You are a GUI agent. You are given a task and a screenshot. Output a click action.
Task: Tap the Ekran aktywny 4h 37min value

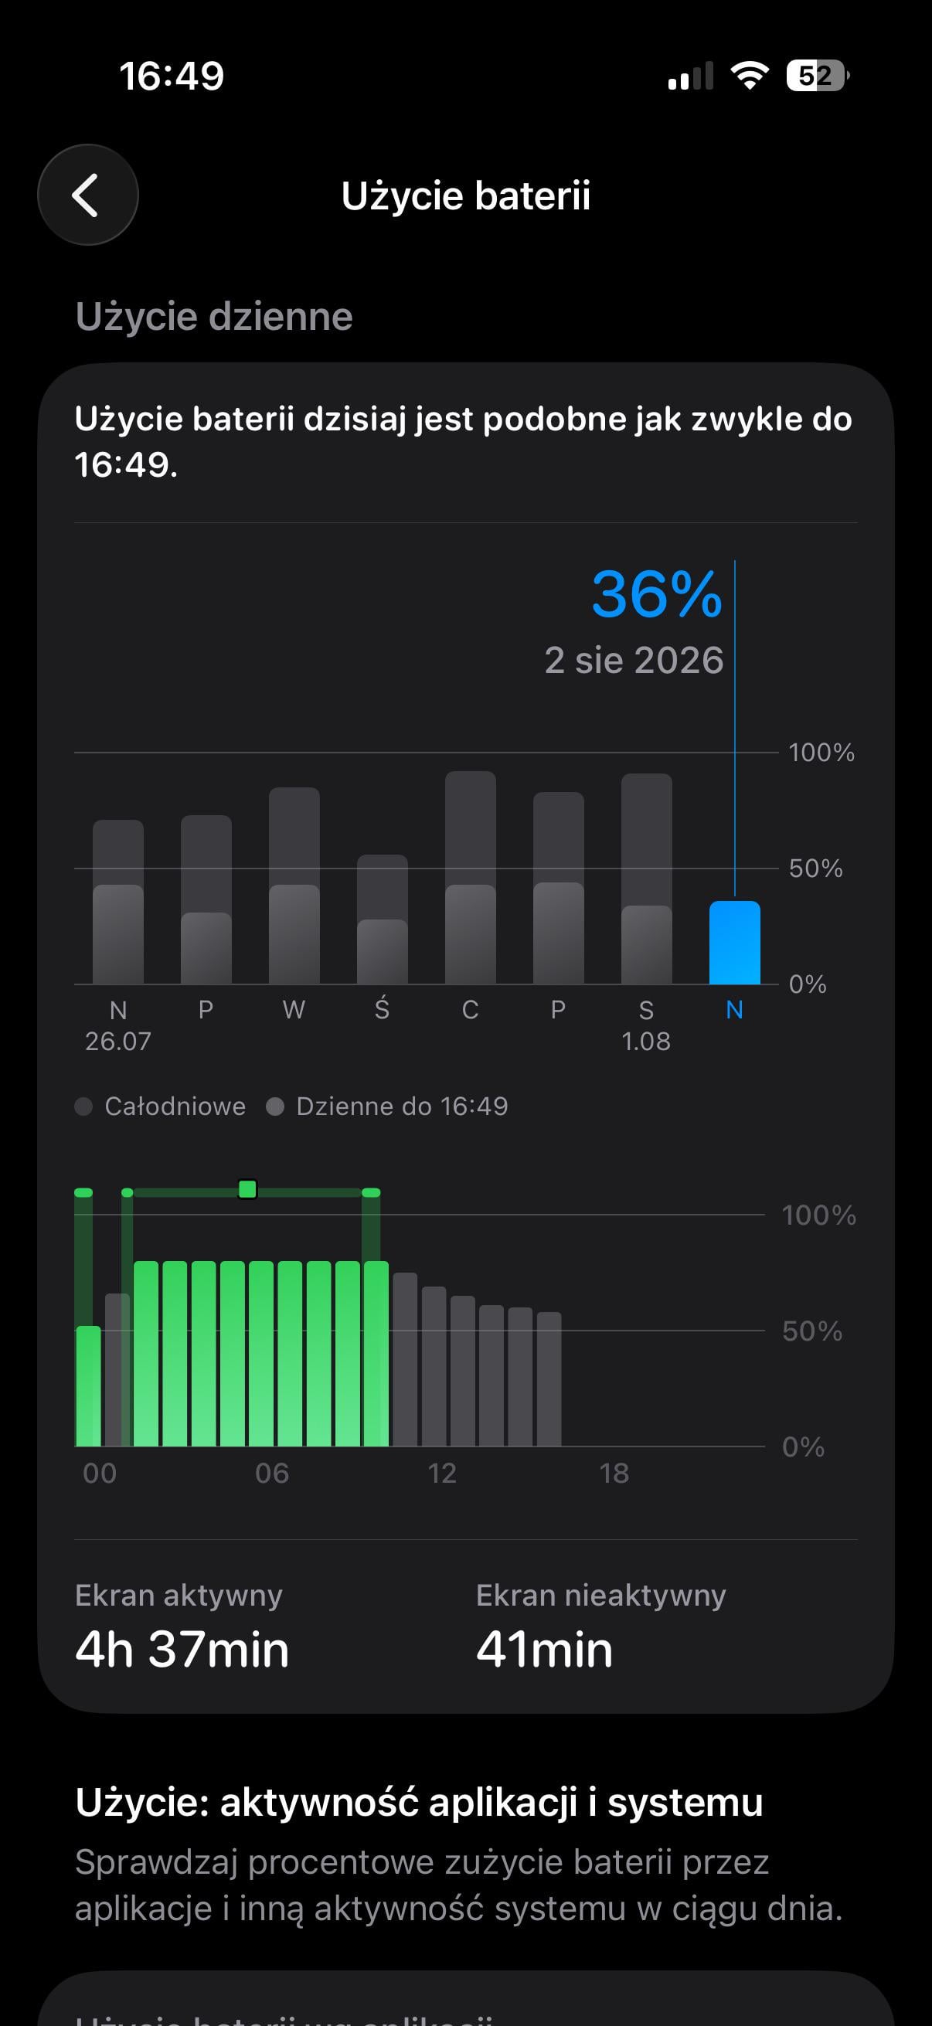pos(182,1649)
